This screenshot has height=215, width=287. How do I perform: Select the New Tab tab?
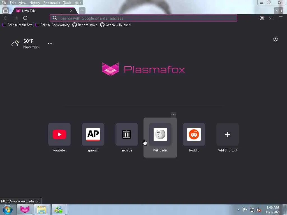(45, 11)
